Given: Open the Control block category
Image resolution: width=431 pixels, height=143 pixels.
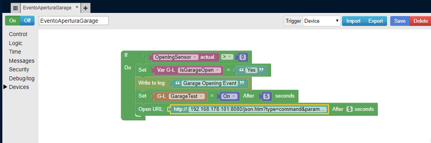Looking at the screenshot, I should [18, 34].
